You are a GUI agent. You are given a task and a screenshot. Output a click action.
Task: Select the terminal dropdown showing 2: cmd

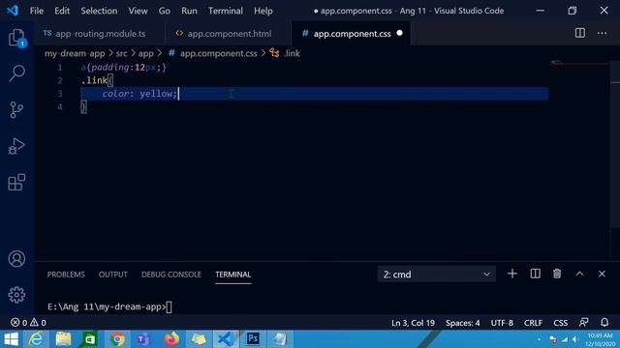tap(436, 275)
